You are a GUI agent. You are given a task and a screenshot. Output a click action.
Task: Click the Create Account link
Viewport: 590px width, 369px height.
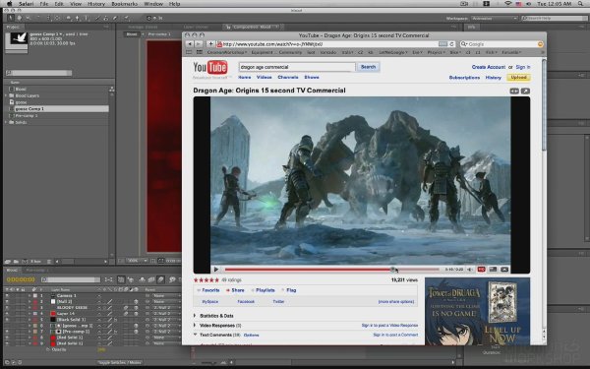click(489, 67)
